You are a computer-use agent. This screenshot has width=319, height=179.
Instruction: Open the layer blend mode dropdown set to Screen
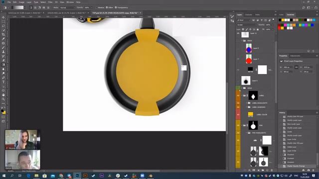[247, 25]
